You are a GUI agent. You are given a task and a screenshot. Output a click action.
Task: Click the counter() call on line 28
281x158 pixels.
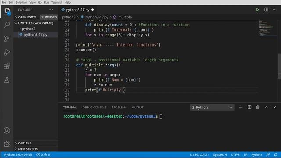pos(86,50)
